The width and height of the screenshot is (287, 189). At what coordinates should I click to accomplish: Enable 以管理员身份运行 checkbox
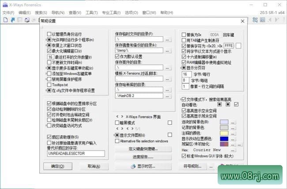pos(49,34)
